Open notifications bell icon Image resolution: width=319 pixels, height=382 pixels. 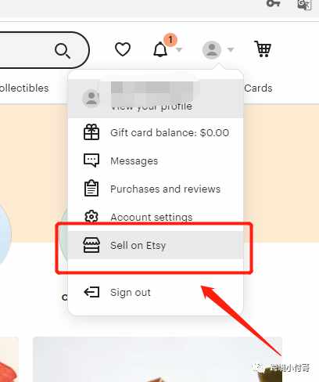(x=160, y=49)
